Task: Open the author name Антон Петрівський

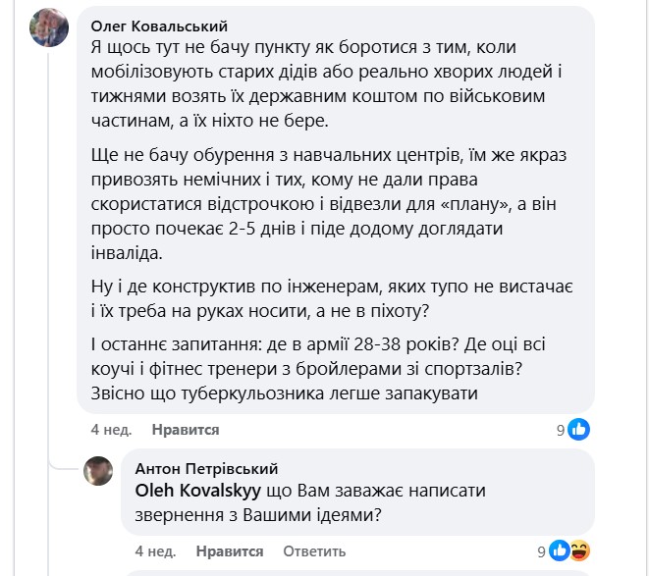Action: (x=206, y=468)
